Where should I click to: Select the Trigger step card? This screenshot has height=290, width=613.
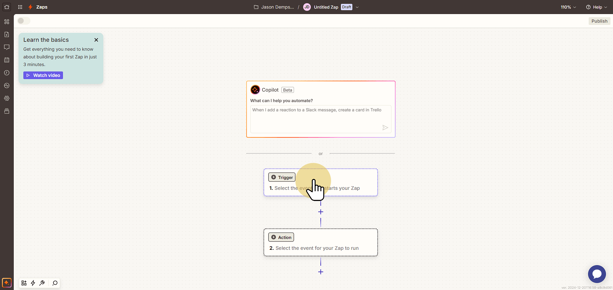coord(321,182)
